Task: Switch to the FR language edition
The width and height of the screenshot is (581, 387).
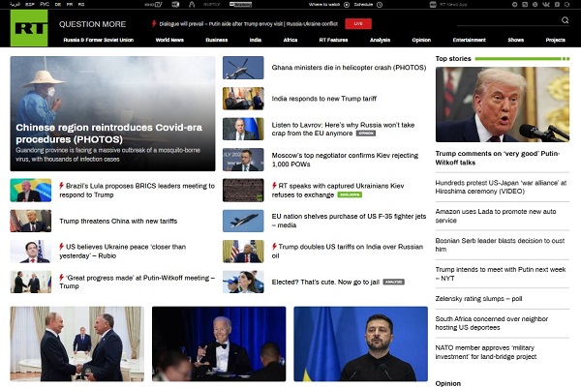Action: pos(70,5)
